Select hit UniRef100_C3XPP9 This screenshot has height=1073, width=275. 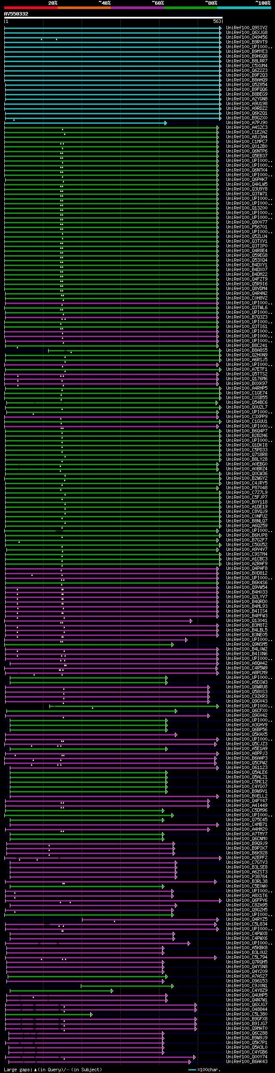coord(247,416)
